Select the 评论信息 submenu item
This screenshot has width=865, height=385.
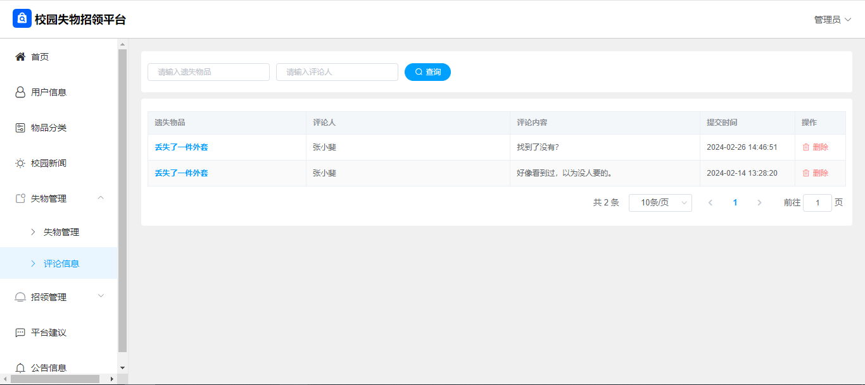pos(61,264)
